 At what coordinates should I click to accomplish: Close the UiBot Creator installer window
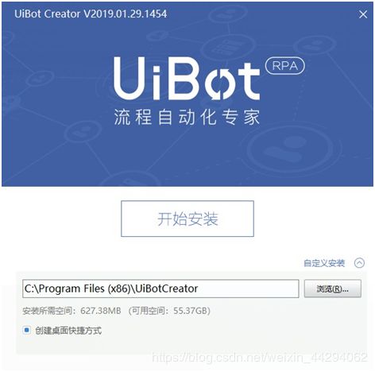[363, 14]
